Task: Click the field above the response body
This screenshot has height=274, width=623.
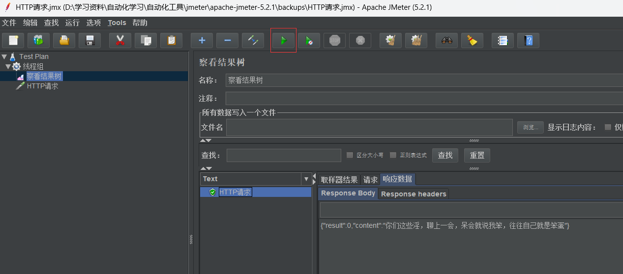Action: click(x=471, y=210)
